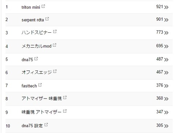Expand double chevron beside 487
This screenshot has width=174, height=133.
pos(166,60)
